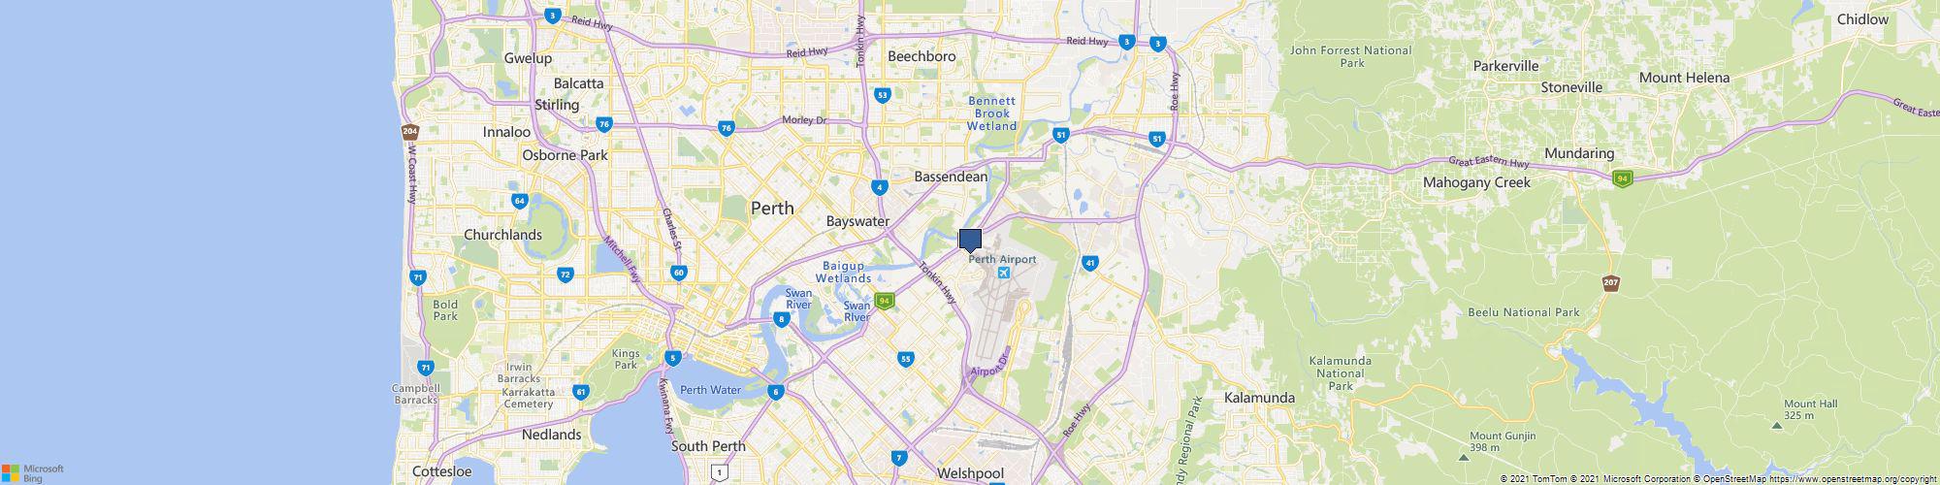This screenshot has height=485, width=1940.
Task: Click the blue location pin marker
Action: [970, 241]
